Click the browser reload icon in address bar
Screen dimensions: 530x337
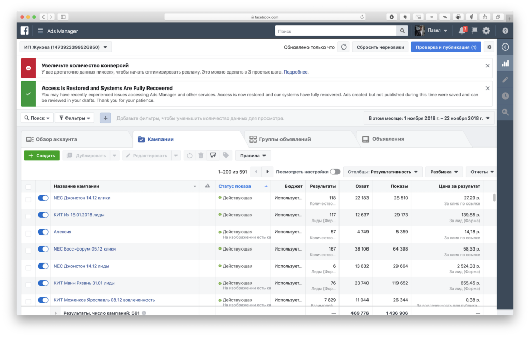[x=362, y=17]
